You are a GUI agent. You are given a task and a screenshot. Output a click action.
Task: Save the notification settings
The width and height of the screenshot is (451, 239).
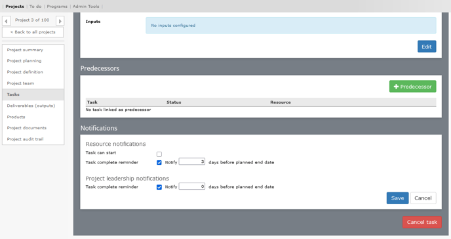[397, 198]
